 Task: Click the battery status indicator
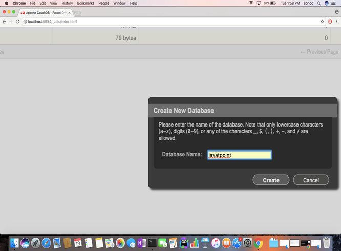(x=270, y=3)
